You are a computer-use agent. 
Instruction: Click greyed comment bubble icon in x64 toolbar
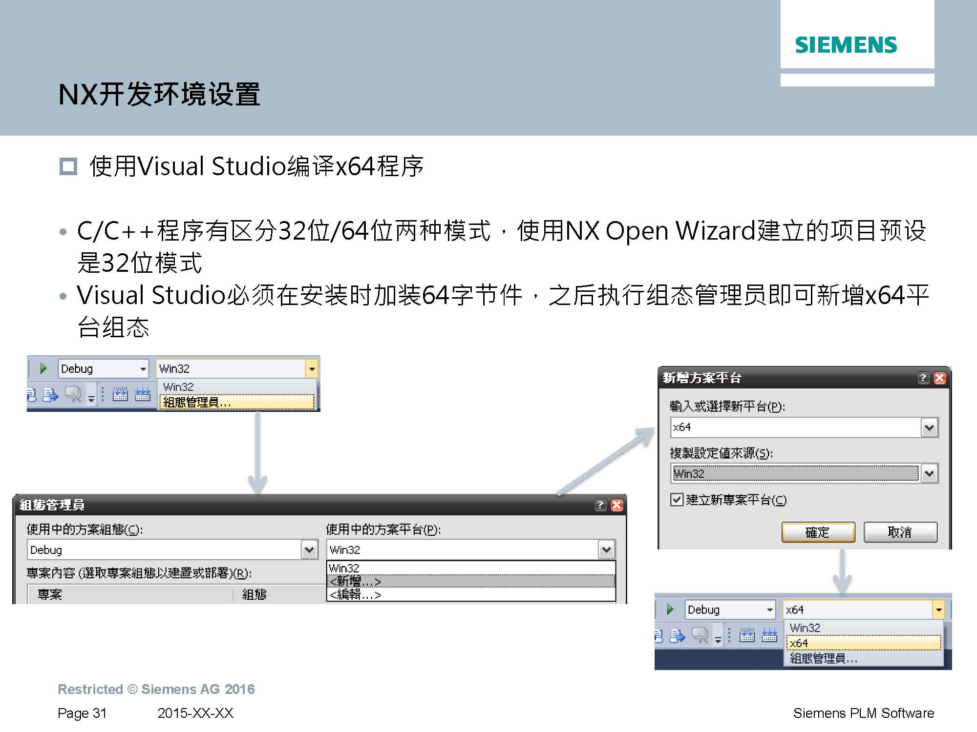[x=700, y=635]
